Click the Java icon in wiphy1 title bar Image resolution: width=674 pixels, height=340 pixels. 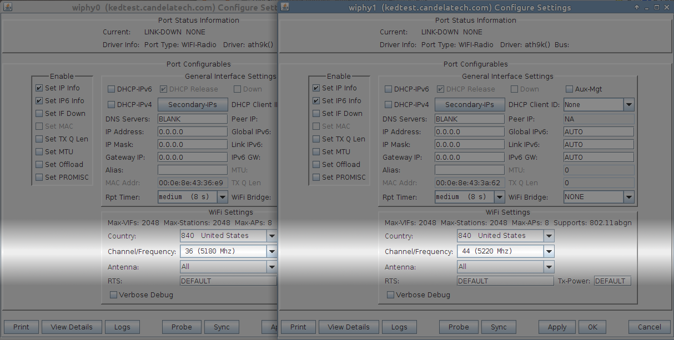284,7
